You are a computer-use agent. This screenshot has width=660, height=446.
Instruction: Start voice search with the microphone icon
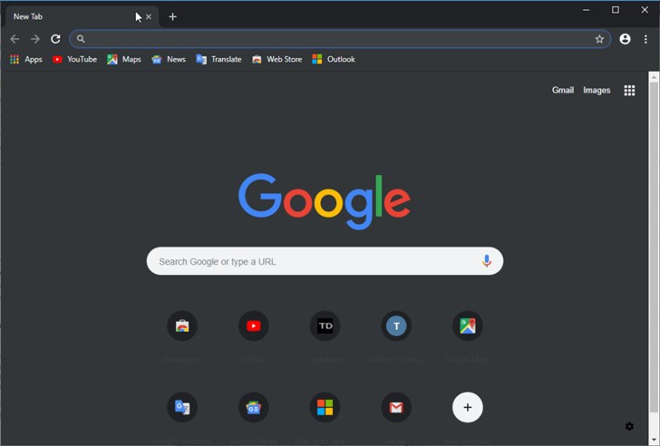pos(487,261)
